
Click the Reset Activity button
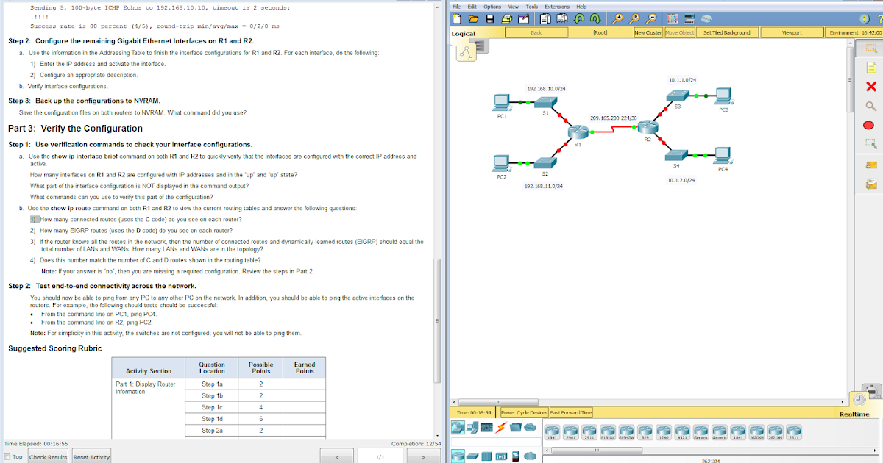point(91,457)
